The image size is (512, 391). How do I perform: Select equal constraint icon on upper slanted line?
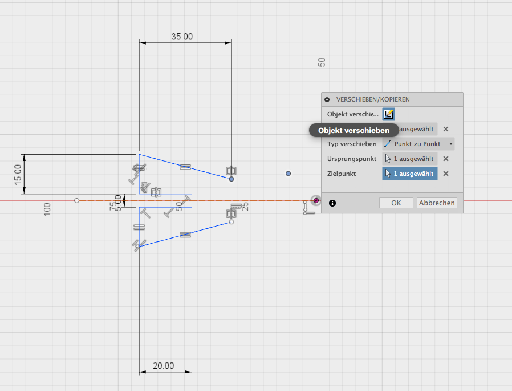point(185,167)
